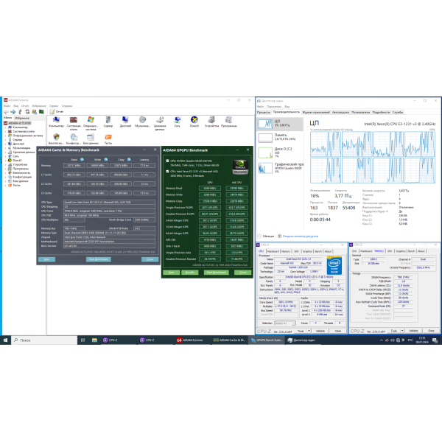Open SPD tab in CPU-Z memory window
The width and height of the screenshot is (442, 442).
[390, 251]
